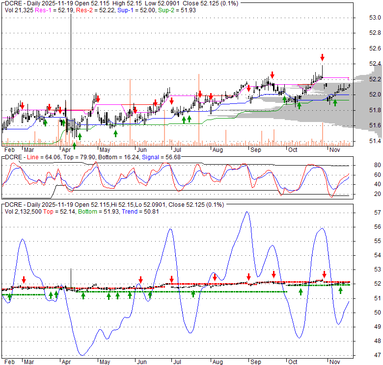The image size is (383, 365).
Task: Click the green arrow under early May candles in the top chart
Action: click(x=114, y=132)
